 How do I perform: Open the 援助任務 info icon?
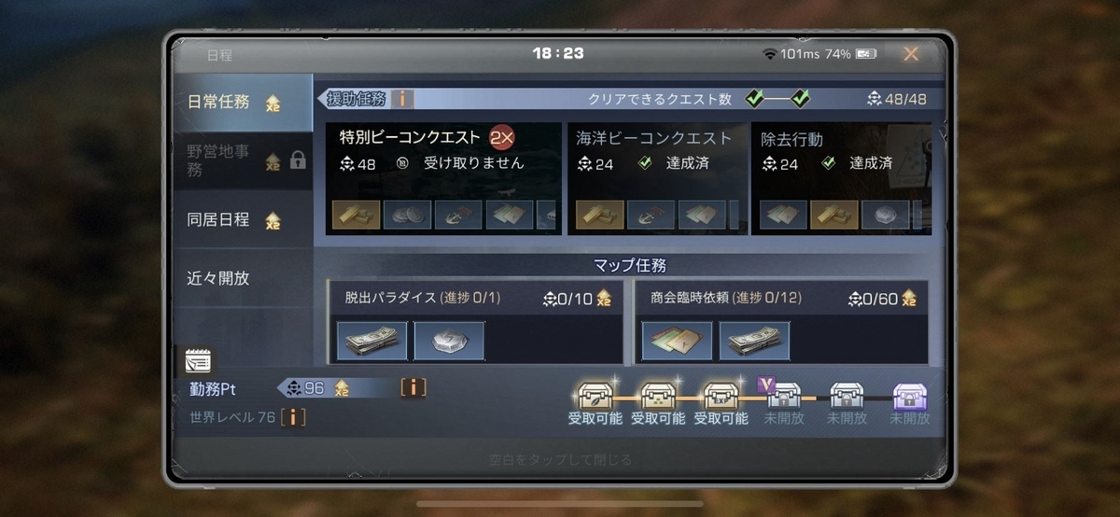pyautogui.click(x=402, y=98)
